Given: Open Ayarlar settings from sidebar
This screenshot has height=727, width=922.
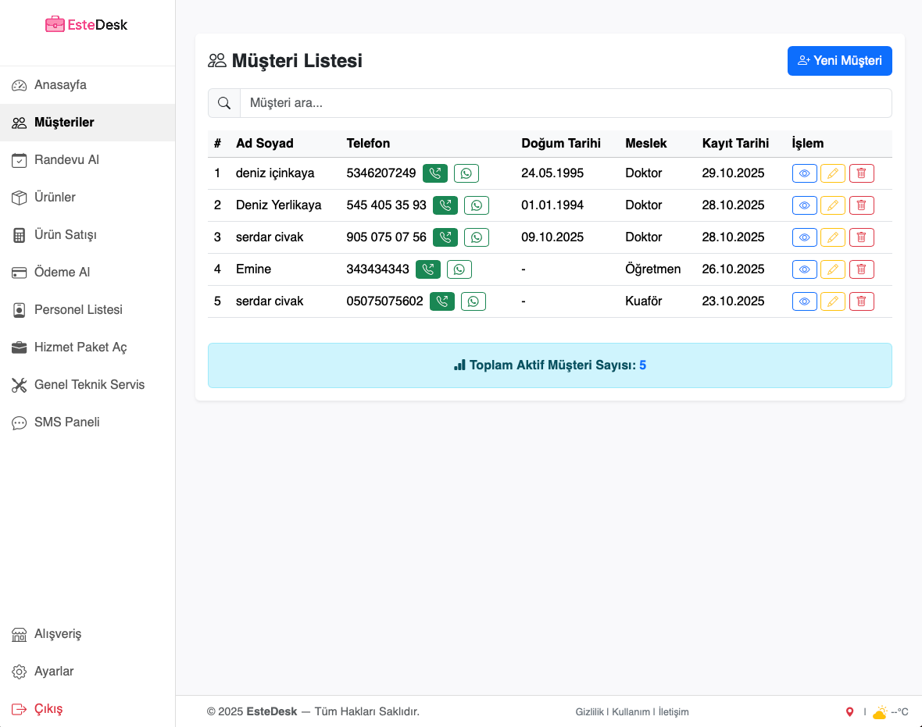Looking at the screenshot, I should [54, 672].
